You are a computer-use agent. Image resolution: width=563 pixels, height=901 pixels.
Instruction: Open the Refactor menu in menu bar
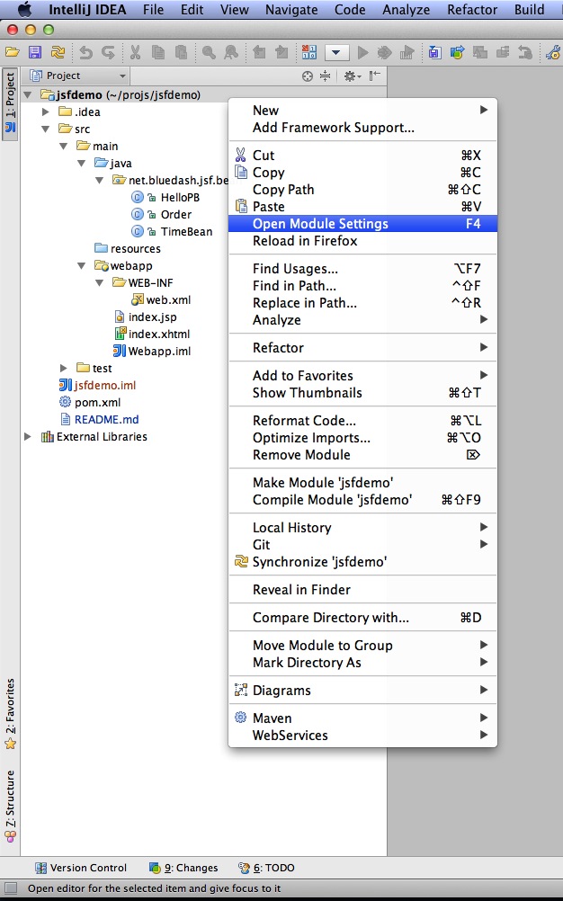[472, 10]
